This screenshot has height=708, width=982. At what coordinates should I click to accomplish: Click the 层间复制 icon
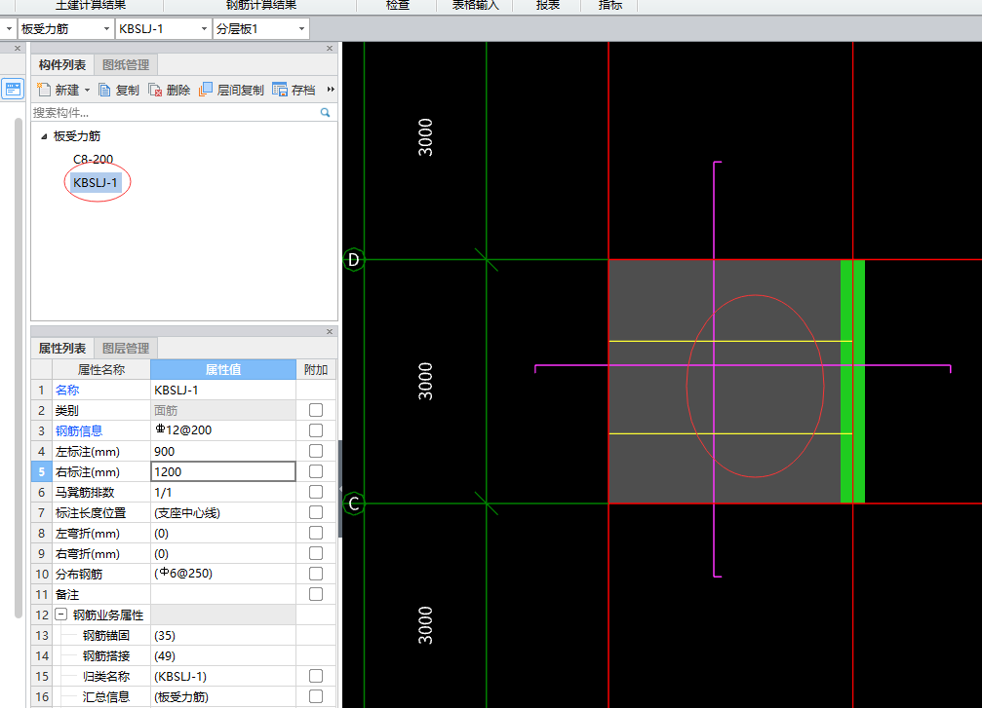pos(206,90)
